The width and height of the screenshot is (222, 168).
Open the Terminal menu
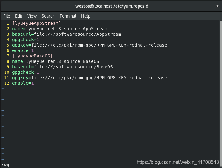[68, 16]
